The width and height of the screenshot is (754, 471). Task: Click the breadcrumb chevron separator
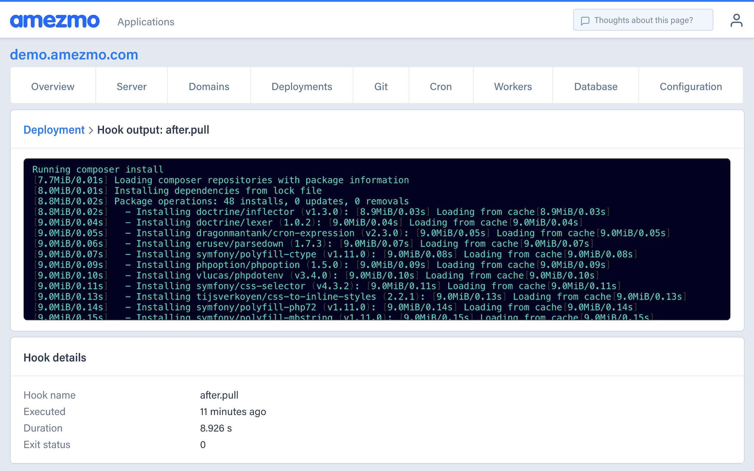coord(91,130)
